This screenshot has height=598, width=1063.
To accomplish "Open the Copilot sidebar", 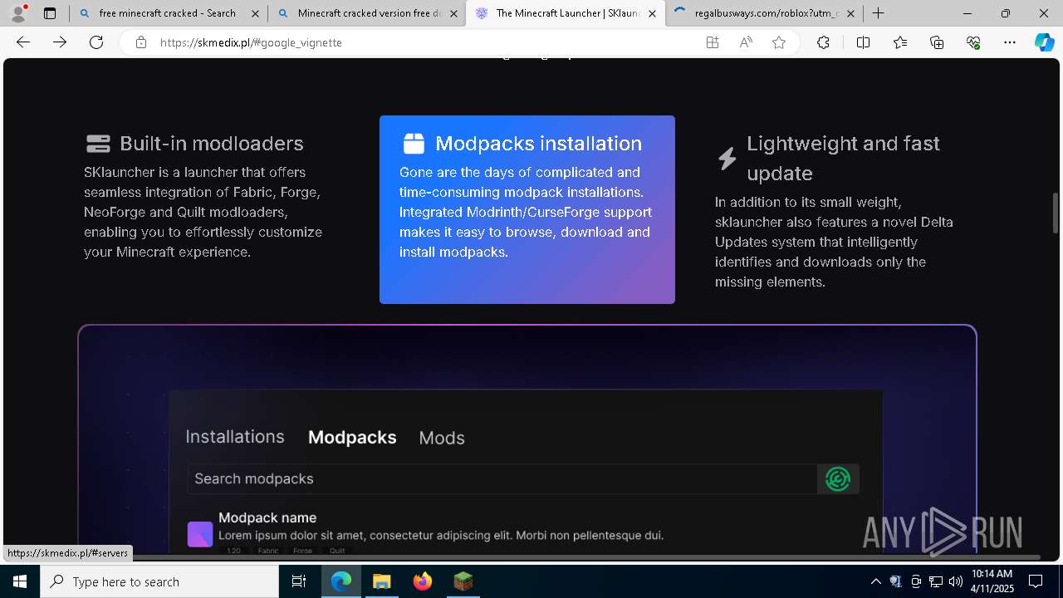I will (x=1045, y=42).
